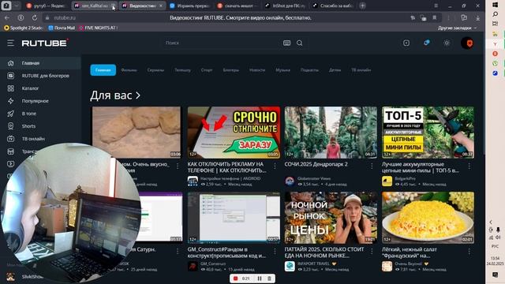This screenshot has height=284, width=505.
Task: Stop the screen recording red button
Action: 235,278
